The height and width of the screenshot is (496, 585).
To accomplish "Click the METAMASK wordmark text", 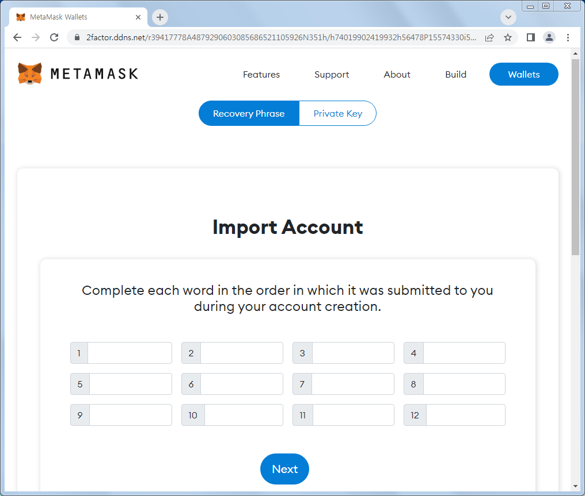I will pos(94,74).
